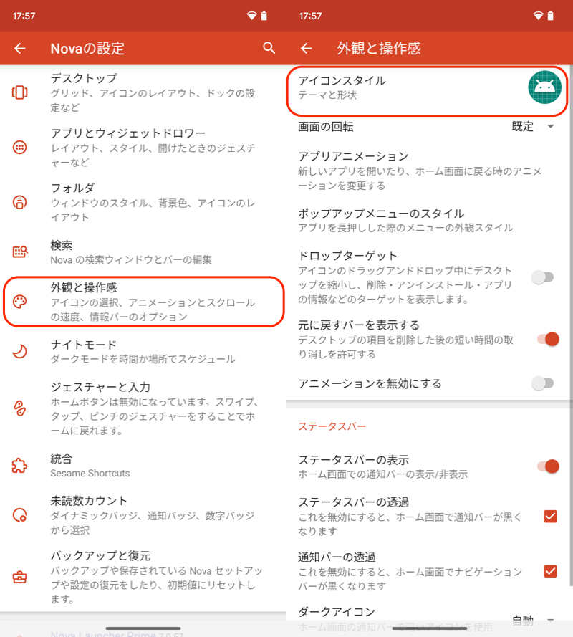The image size is (573, 637).
Task: Uncheck ステータスバーの透過 checkbox
Action: [550, 517]
